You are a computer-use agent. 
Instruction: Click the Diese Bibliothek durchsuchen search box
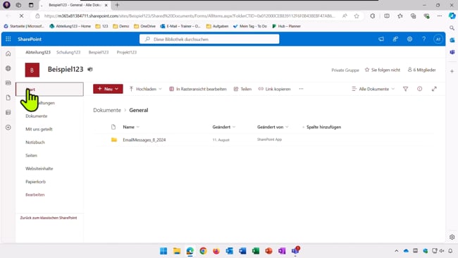tap(209, 39)
